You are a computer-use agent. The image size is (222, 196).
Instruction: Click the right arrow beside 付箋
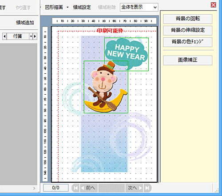point(35,36)
